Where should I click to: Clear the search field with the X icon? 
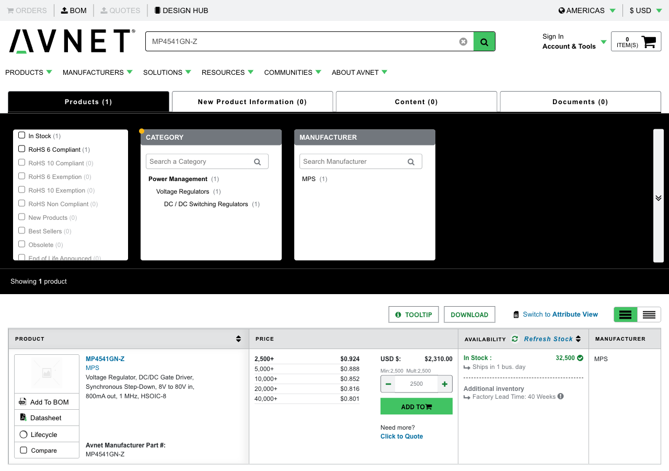click(463, 41)
